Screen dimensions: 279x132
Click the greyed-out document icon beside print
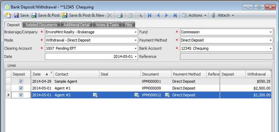pyautogui.click(x=130, y=16)
